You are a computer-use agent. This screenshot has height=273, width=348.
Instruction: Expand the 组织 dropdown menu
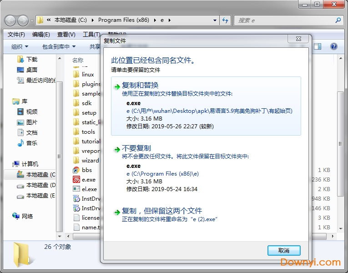point(20,46)
